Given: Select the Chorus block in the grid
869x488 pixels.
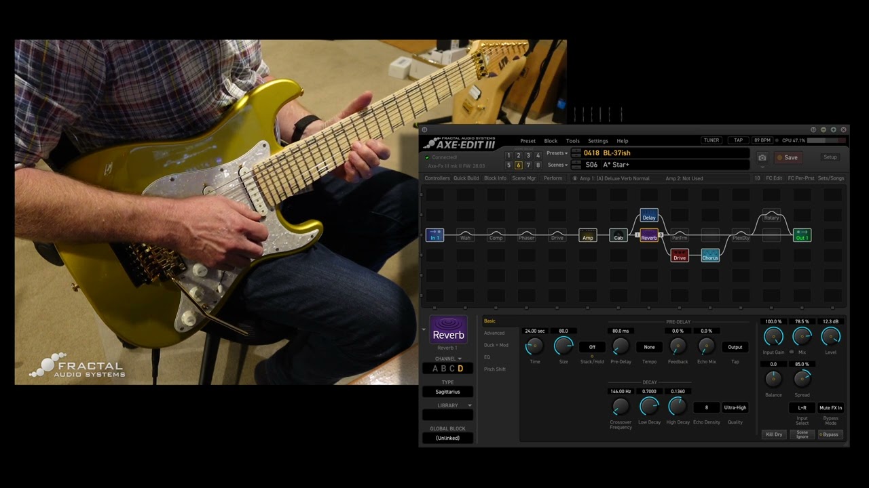Looking at the screenshot, I should (710, 256).
